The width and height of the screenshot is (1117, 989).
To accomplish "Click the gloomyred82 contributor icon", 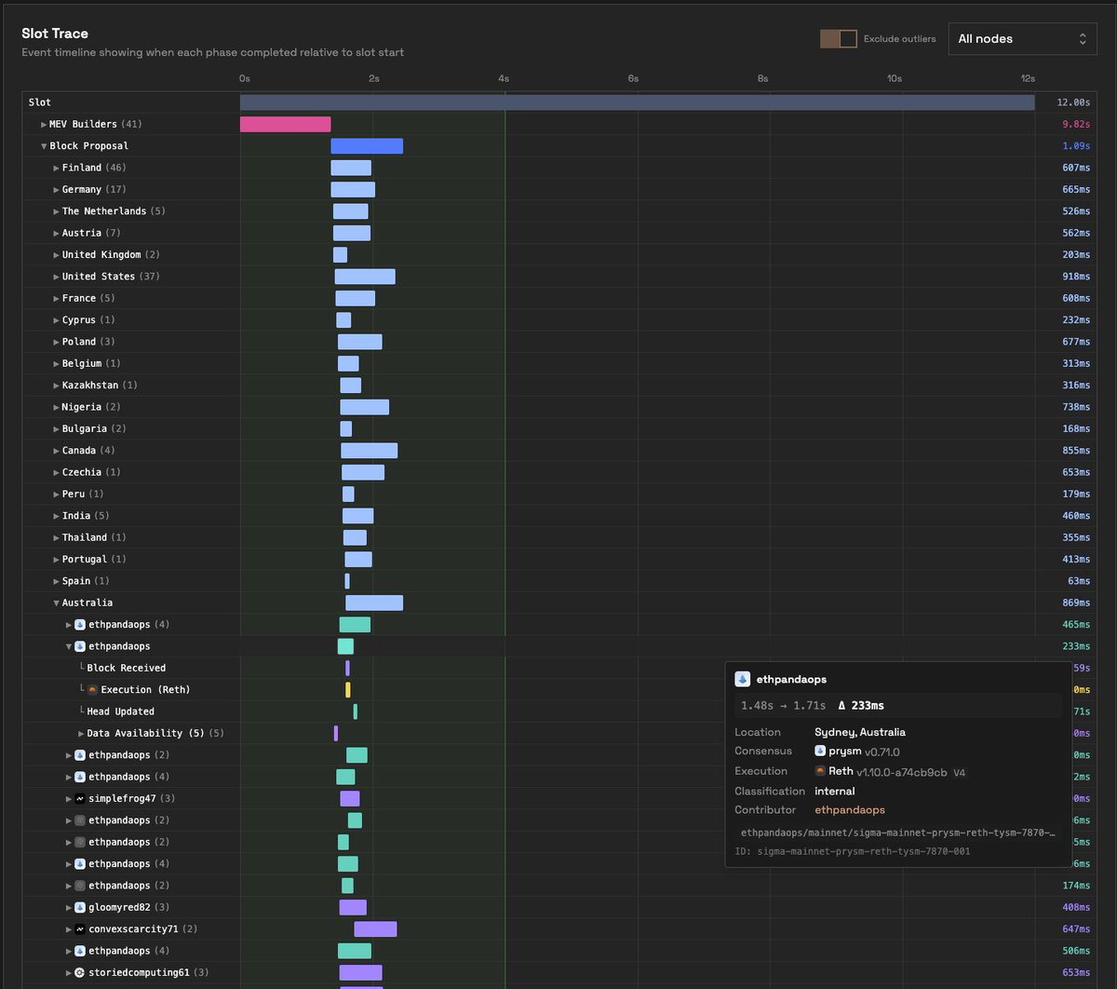I will [x=80, y=908].
